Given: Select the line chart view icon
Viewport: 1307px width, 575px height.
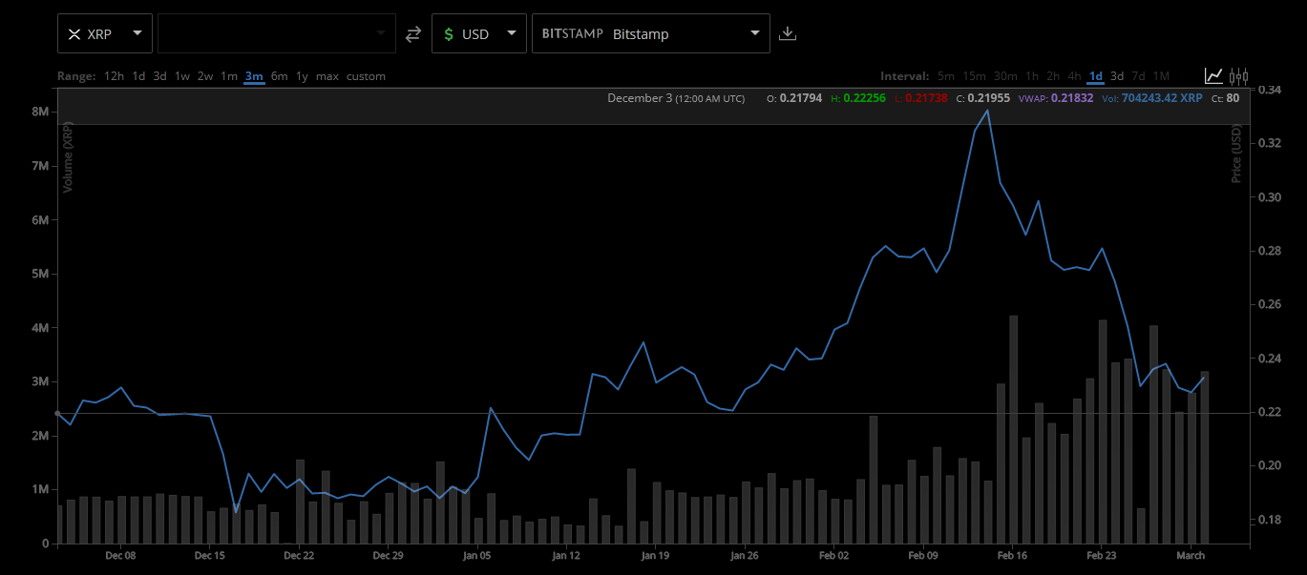Looking at the screenshot, I should 1213,74.
